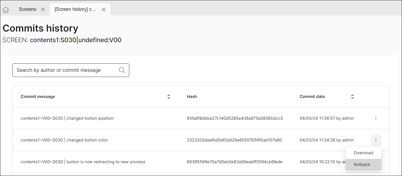Viewport: 402px width, 176px height.
Task: Click the magnifier search icon
Action: pos(122,70)
